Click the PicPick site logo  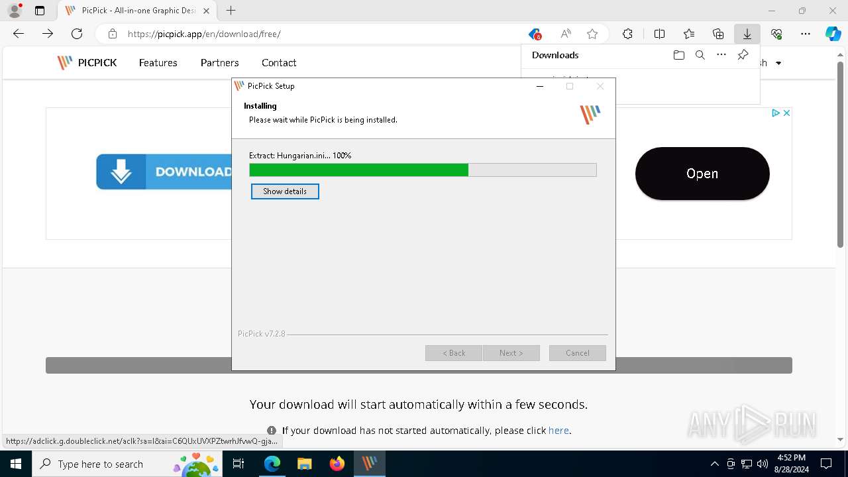pos(87,63)
